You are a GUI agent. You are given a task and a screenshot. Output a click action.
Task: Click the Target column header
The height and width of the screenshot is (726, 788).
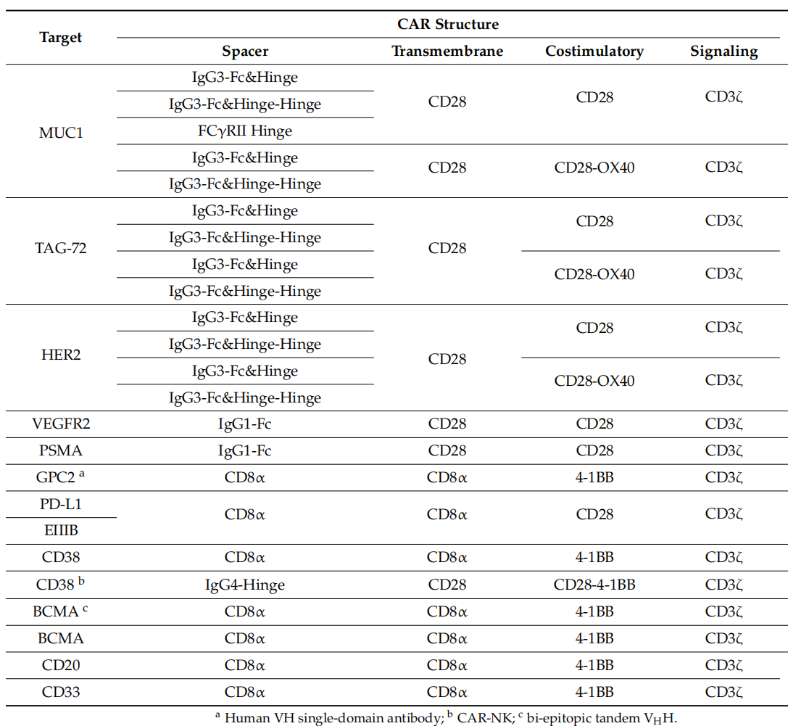click(61, 38)
